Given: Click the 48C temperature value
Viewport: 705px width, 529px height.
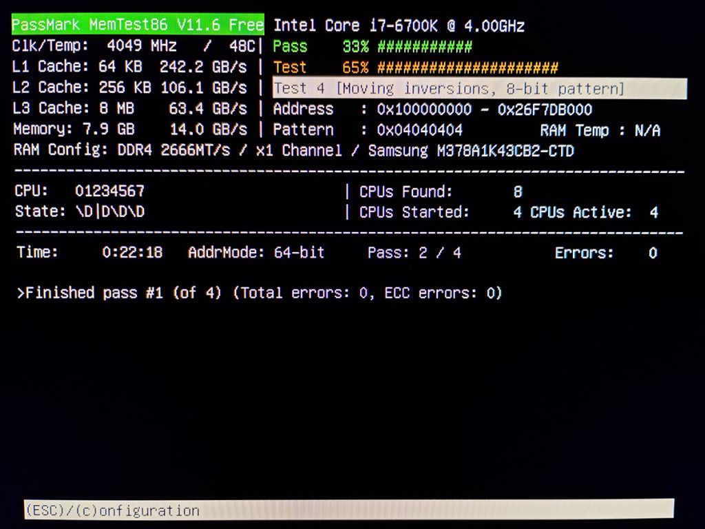Looking at the screenshot, I should pyautogui.click(x=242, y=46).
